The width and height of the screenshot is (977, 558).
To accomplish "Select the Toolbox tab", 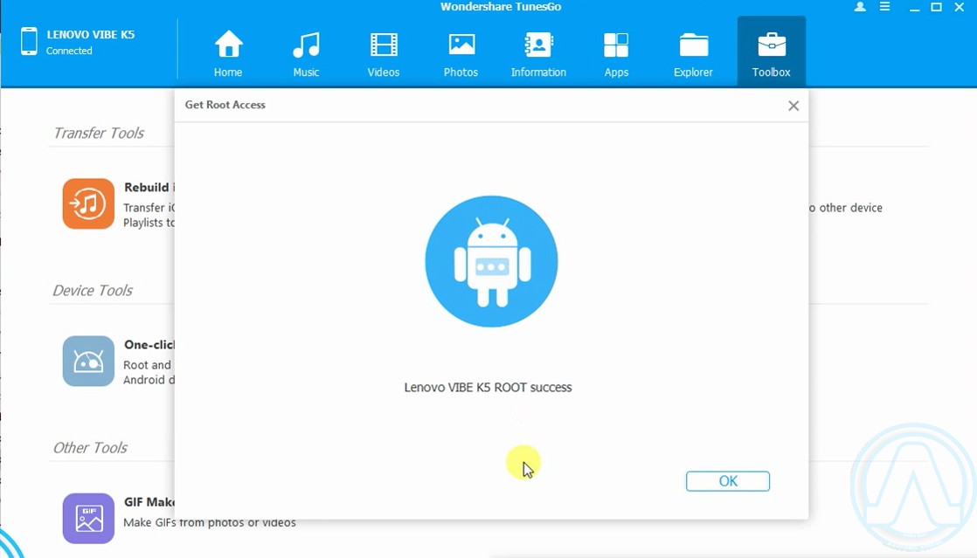I will click(772, 51).
